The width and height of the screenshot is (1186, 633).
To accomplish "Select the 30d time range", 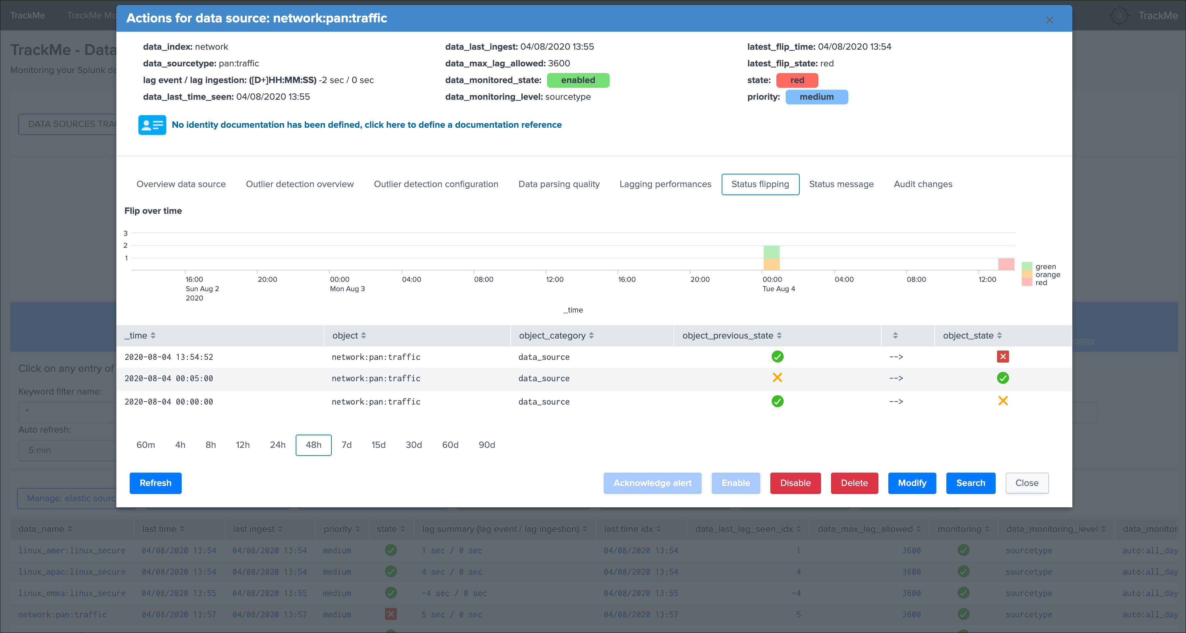I will 413,445.
